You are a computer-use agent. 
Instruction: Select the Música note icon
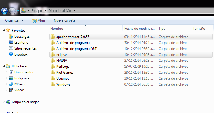[x=11, y=84]
